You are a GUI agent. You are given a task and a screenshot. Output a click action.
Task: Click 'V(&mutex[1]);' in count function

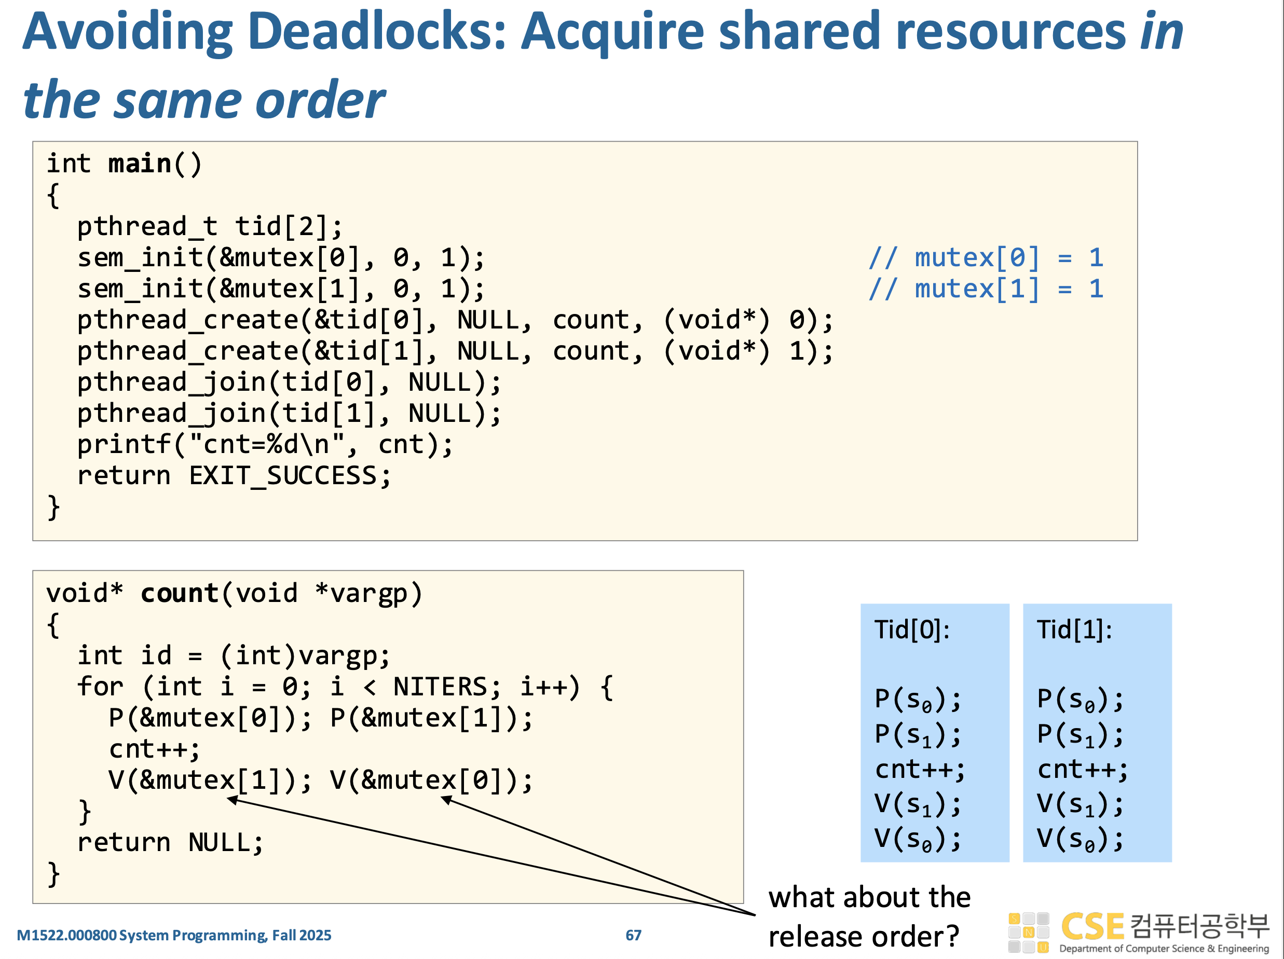pos(210,781)
